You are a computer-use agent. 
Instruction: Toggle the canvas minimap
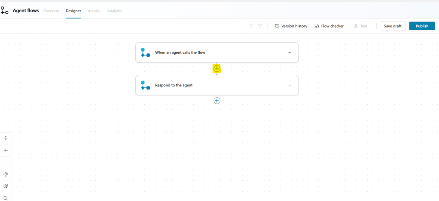tap(6, 186)
